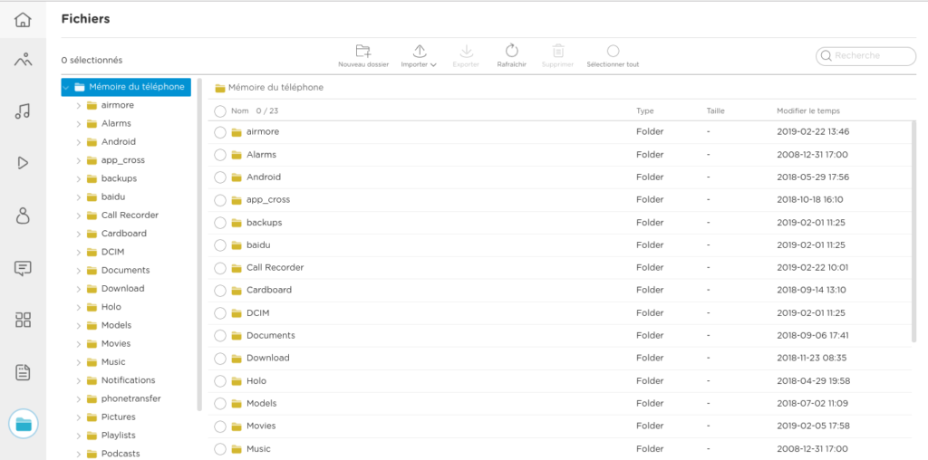Click the Pictures folder icon in tree
Viewport: 928px width, 460px height.
[92, 417]
